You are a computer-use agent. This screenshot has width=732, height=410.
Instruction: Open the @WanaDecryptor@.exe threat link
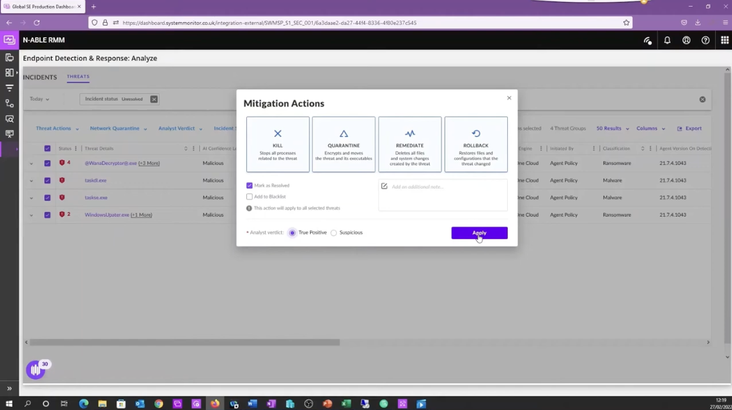pyautogui.click(x=111, y=163)
